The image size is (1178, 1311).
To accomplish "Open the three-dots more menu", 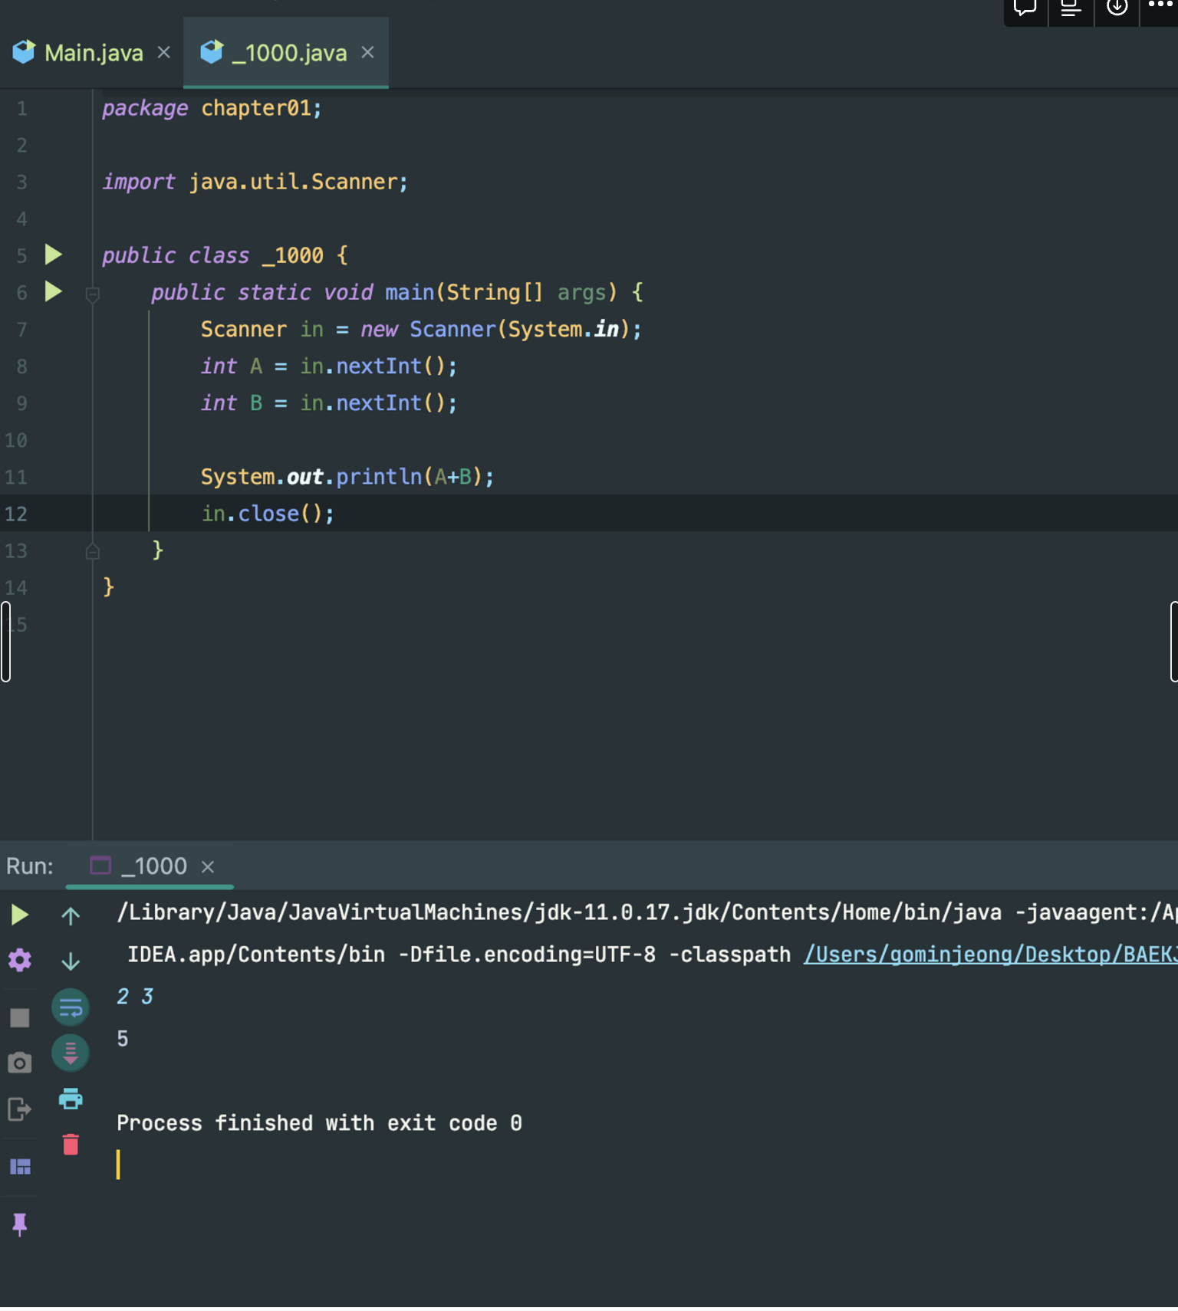I will click(1160, 6).
